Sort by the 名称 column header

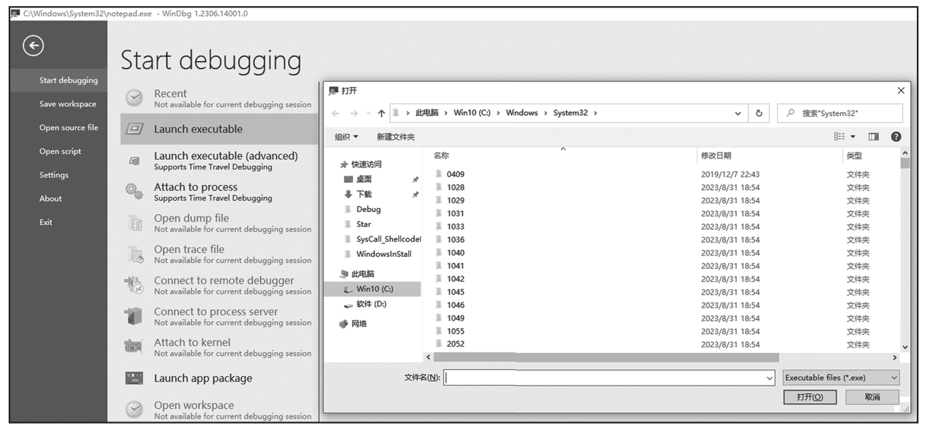click(441, 156)
